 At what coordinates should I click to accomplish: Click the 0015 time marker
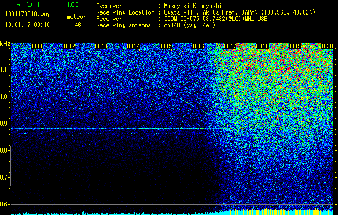166,46
